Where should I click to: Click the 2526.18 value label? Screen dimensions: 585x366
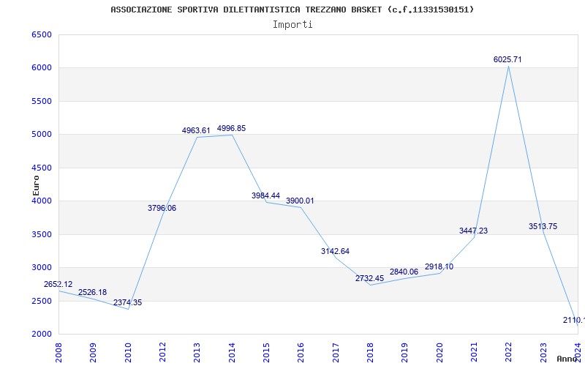pyautogui.click(x=93, y=292)
